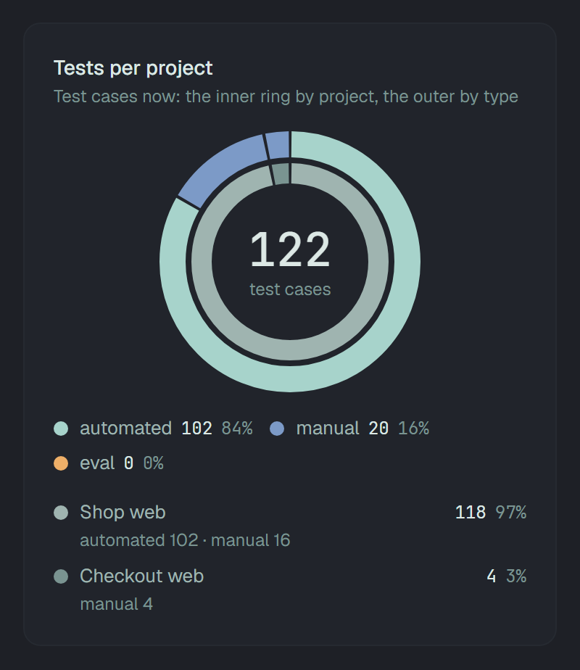The width and height of the screenshot is (580, 670).
Task: Click the chart subtitle about inner ring
Action: click(286, 96)
